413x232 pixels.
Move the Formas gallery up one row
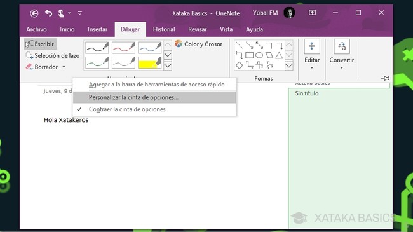click(289, 45)
